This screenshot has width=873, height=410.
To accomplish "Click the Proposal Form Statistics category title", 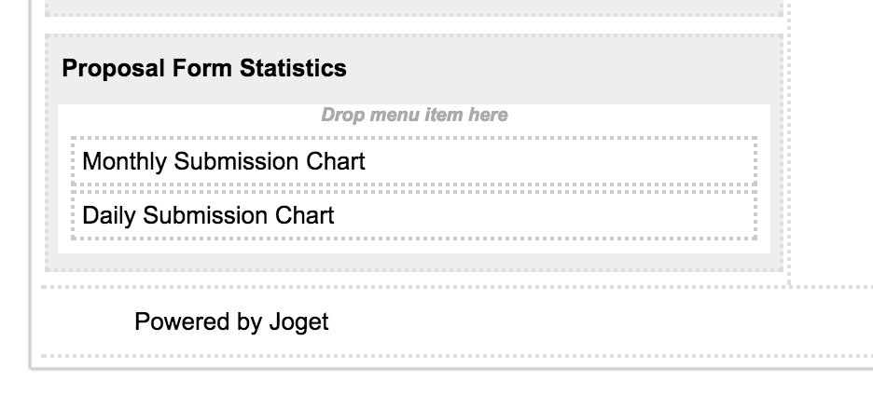I will coord(204,68).
